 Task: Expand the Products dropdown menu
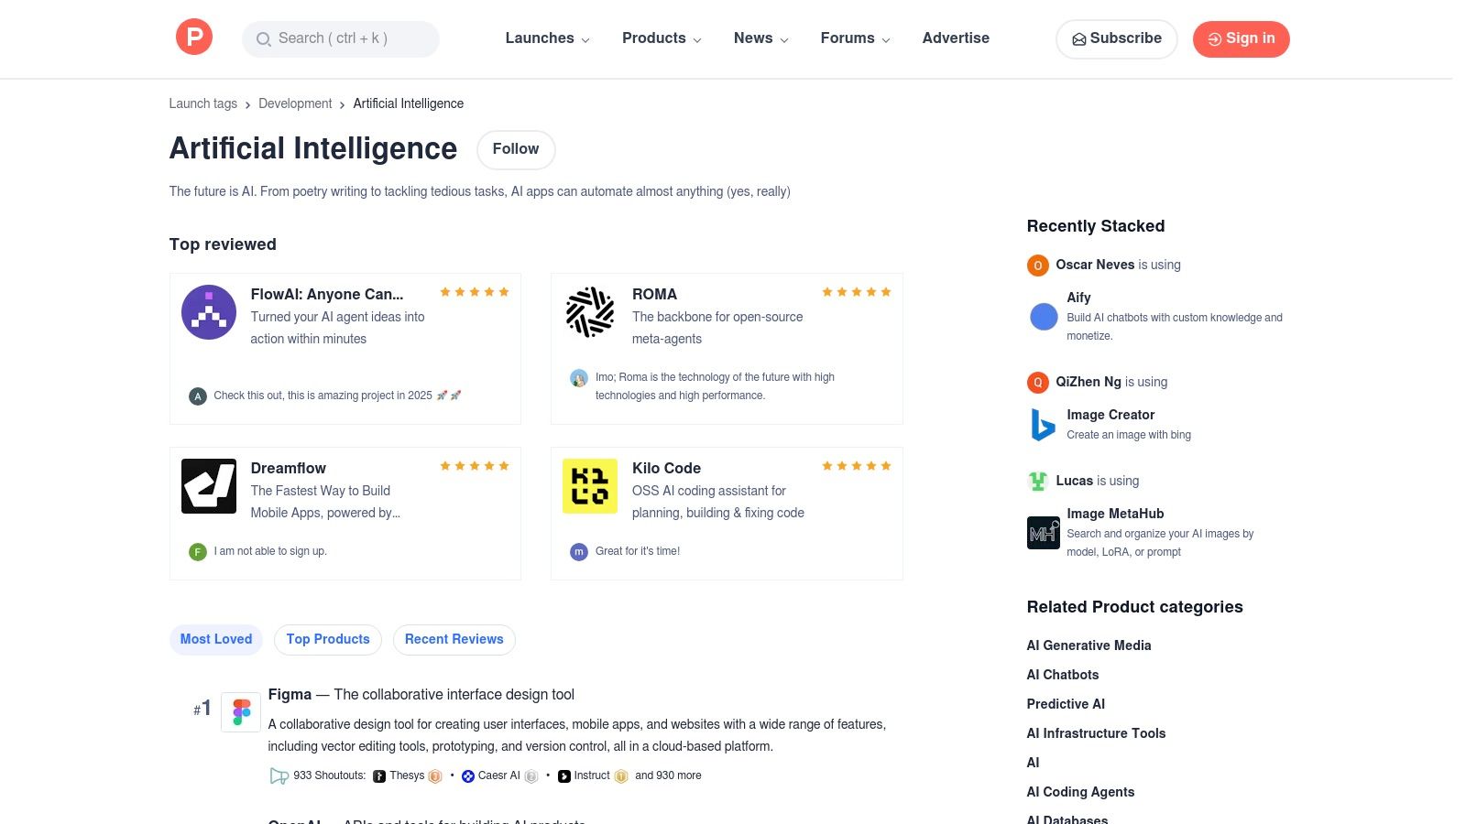click(x=662, y=38)
